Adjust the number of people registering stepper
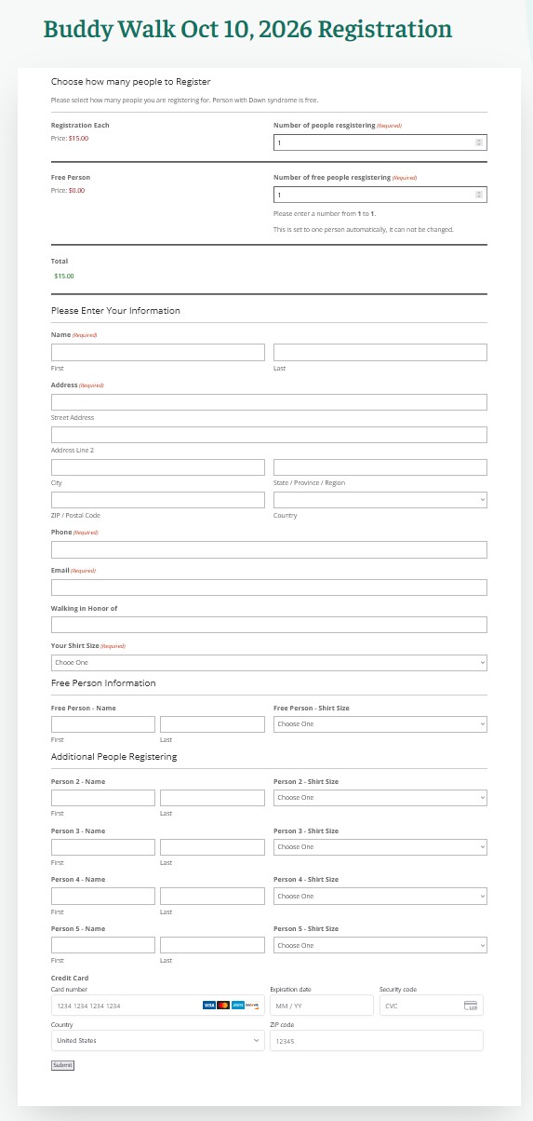This screenshot has width=533, height=1121. (x=479, y=142)
